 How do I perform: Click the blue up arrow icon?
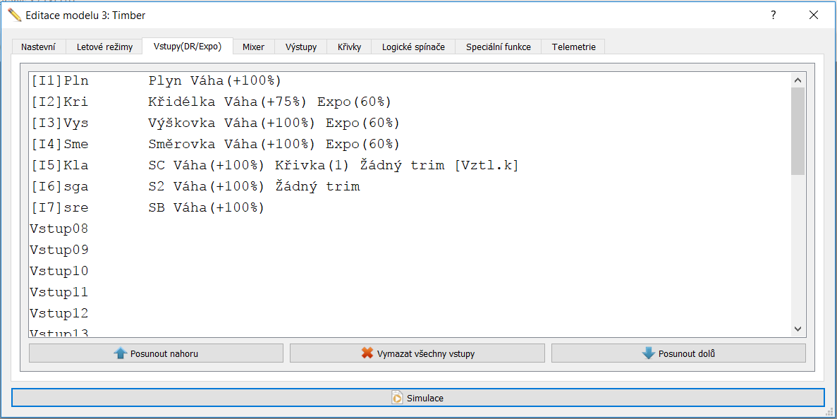(120, 353)
